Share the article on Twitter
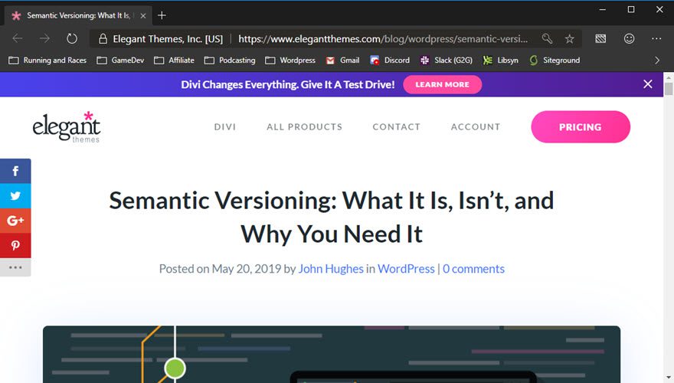 [x=15, y=196]
